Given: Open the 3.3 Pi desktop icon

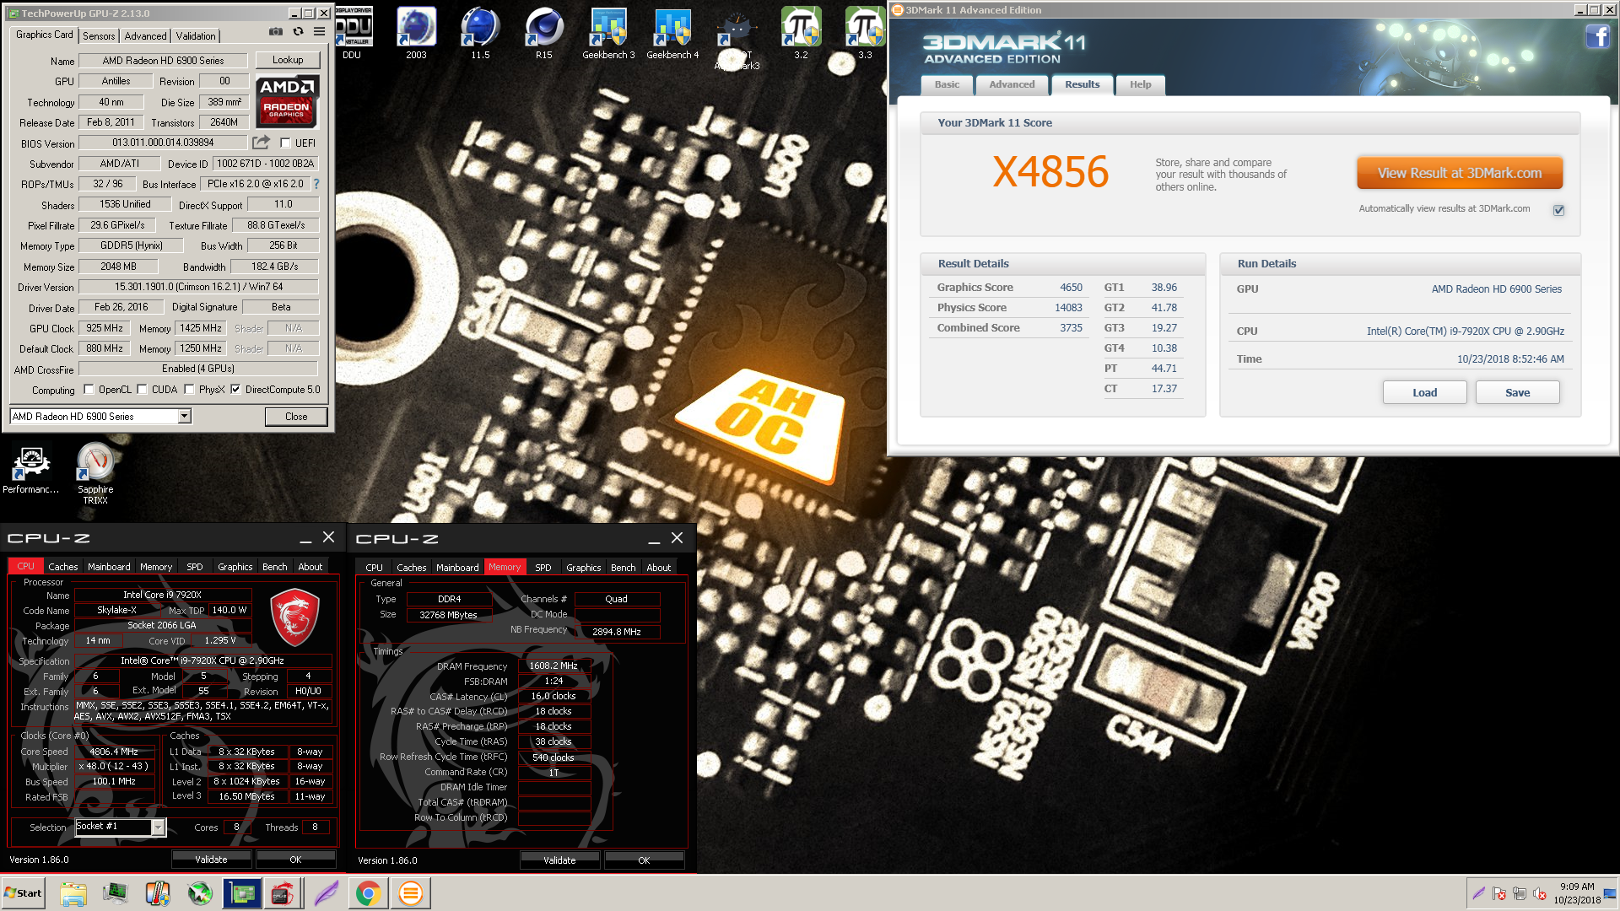Looking at the screenshot, I should point(865,34).
